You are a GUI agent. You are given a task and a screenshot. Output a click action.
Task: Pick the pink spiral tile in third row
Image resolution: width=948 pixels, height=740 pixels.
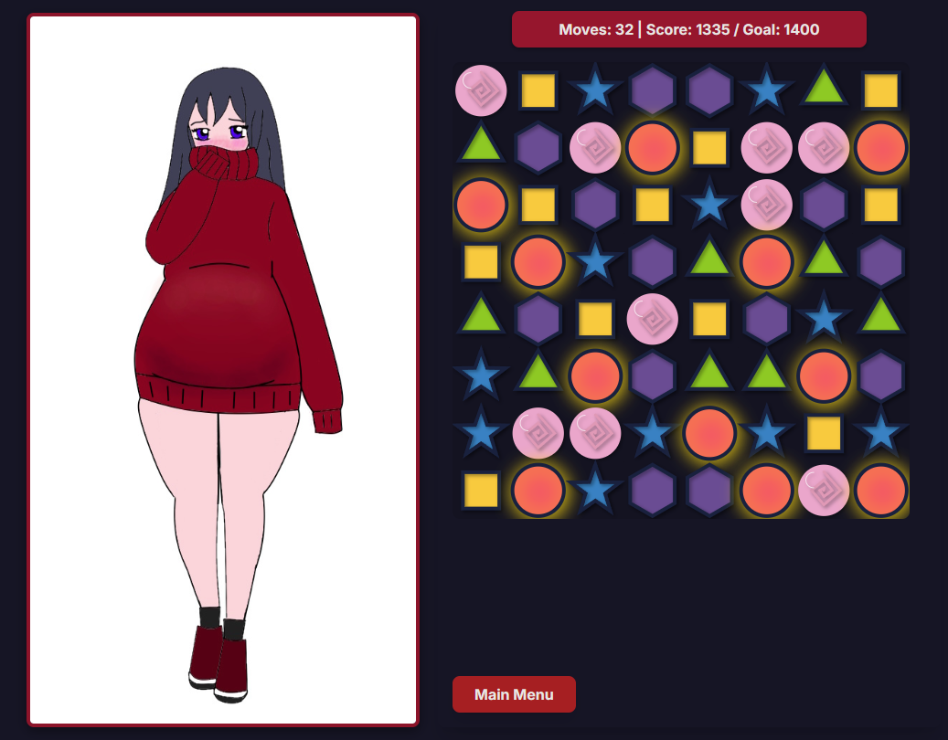pos(767,205)
